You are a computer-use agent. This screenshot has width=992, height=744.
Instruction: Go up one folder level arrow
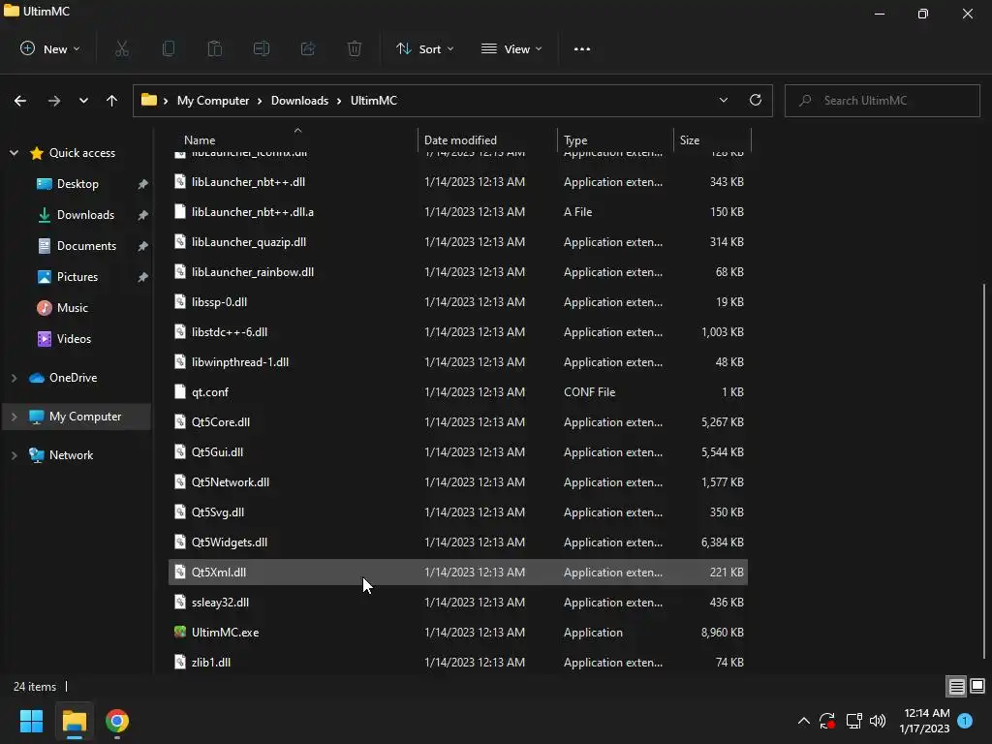tap(112, 101)
